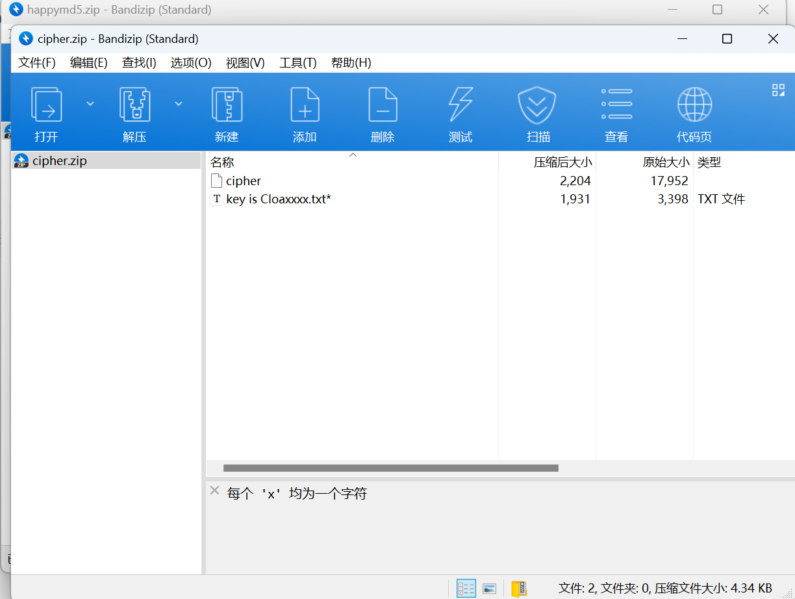
Task: Click the TXT icon beside key is Cloaxxxx.txt
Action: 216,199
